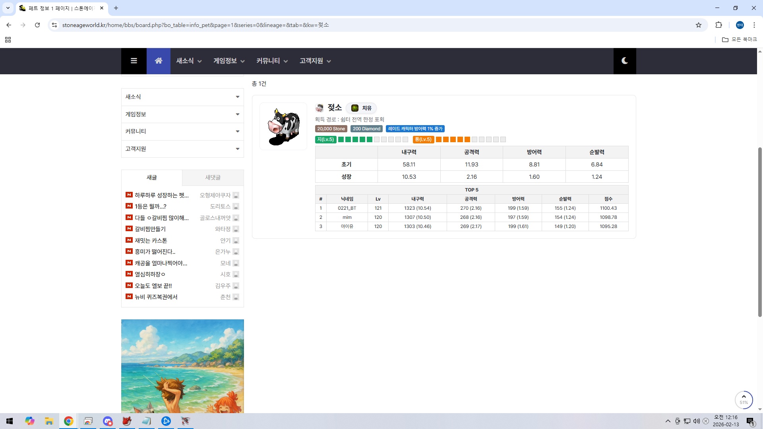Viewport: 763px width, 429px height.
Task: Open the Windows Start menu
Action: click(x=10, y=421)
